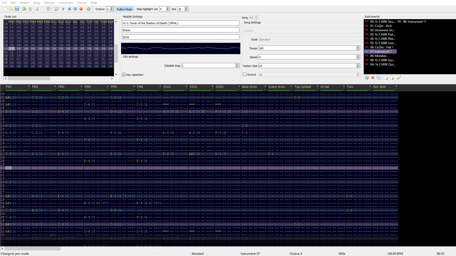Undo the last edit
Viewport: 456px width, 256px height.
coord(24,9)
